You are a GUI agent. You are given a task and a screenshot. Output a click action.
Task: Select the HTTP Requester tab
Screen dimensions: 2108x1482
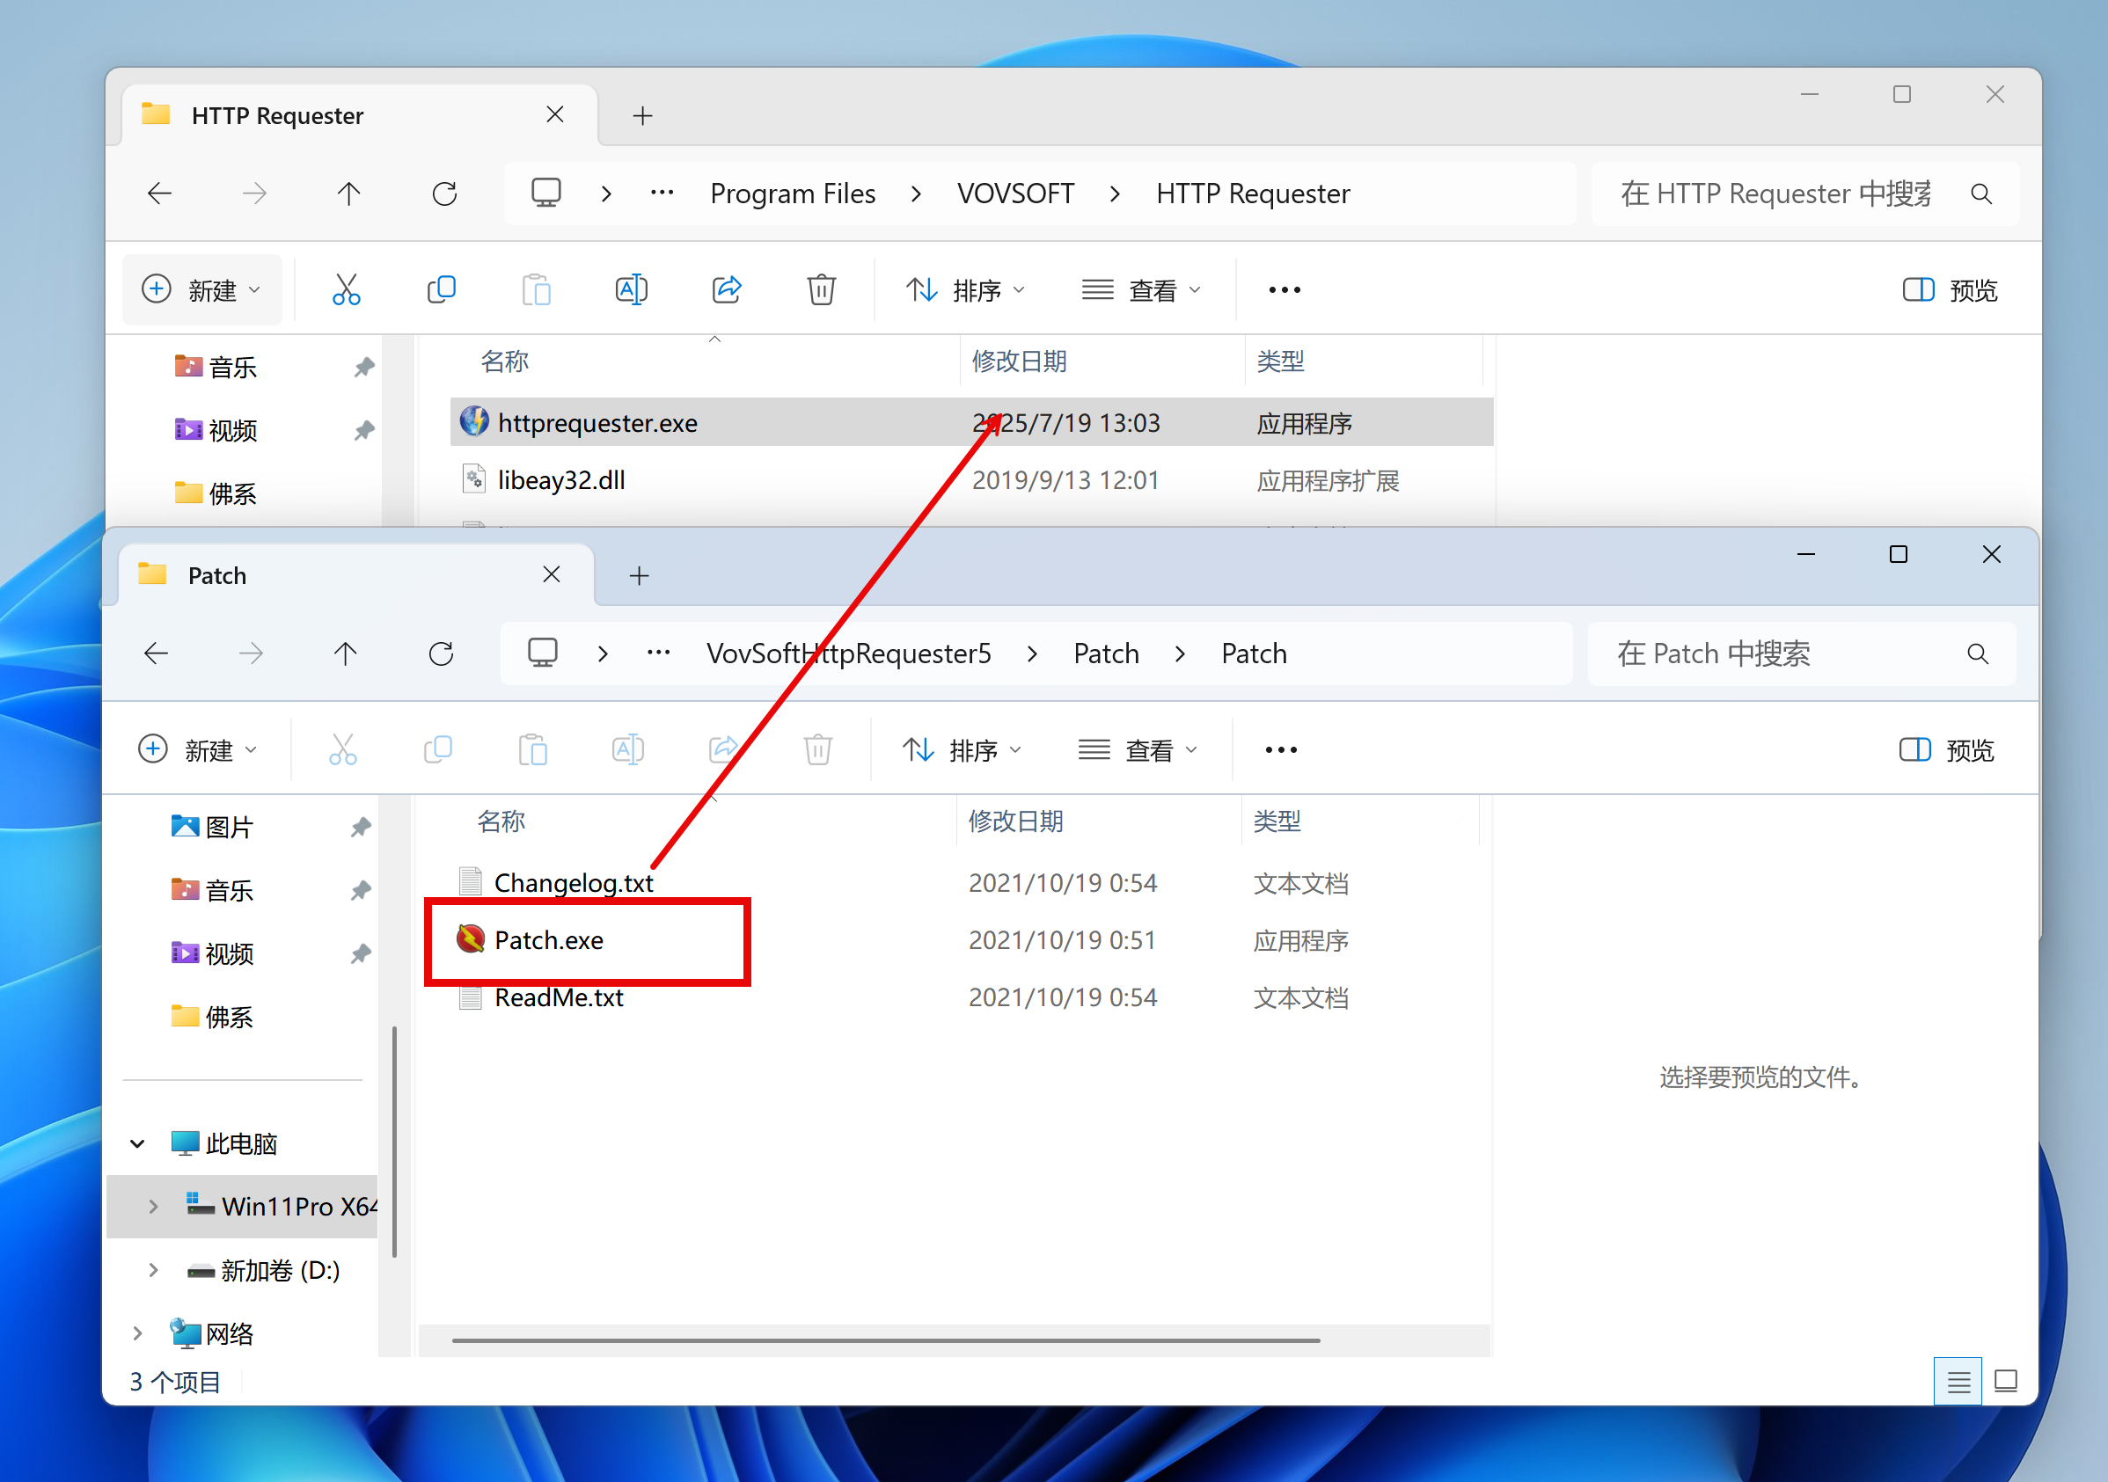pos(276,115)
